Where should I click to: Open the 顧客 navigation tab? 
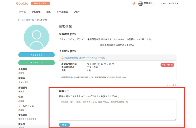(49, 12)
